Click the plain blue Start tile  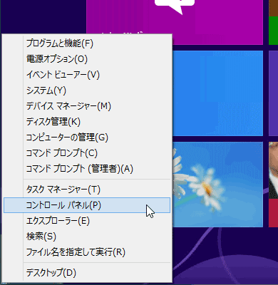pyautogui.click(x=217, y=93)
